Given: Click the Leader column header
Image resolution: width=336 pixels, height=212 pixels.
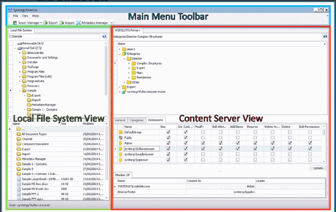Looking at the screenshot, I should (x=290, y=181).
